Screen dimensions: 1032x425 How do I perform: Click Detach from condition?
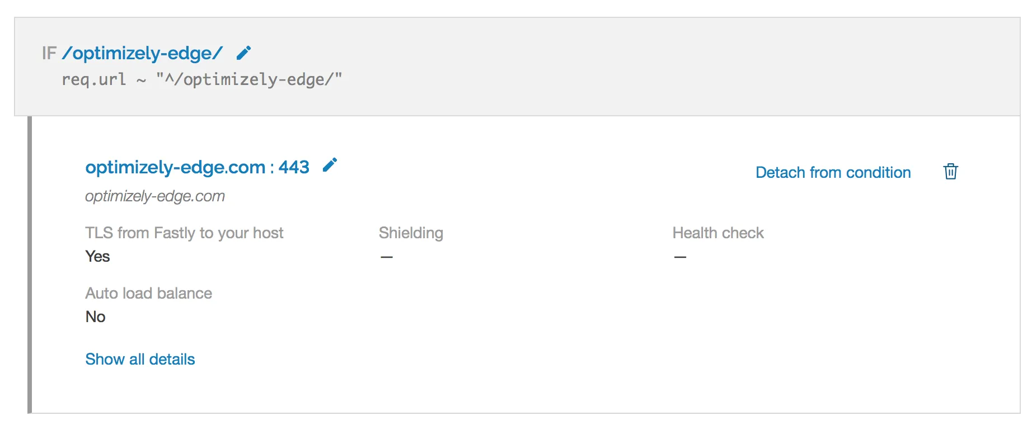click(x=833, y=172)
